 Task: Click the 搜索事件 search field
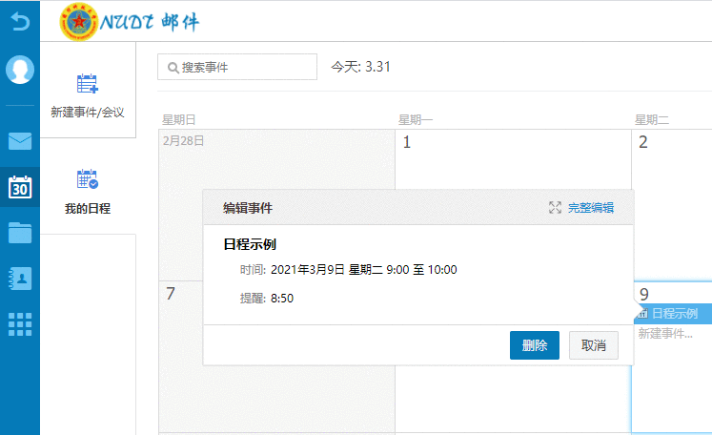236,67
